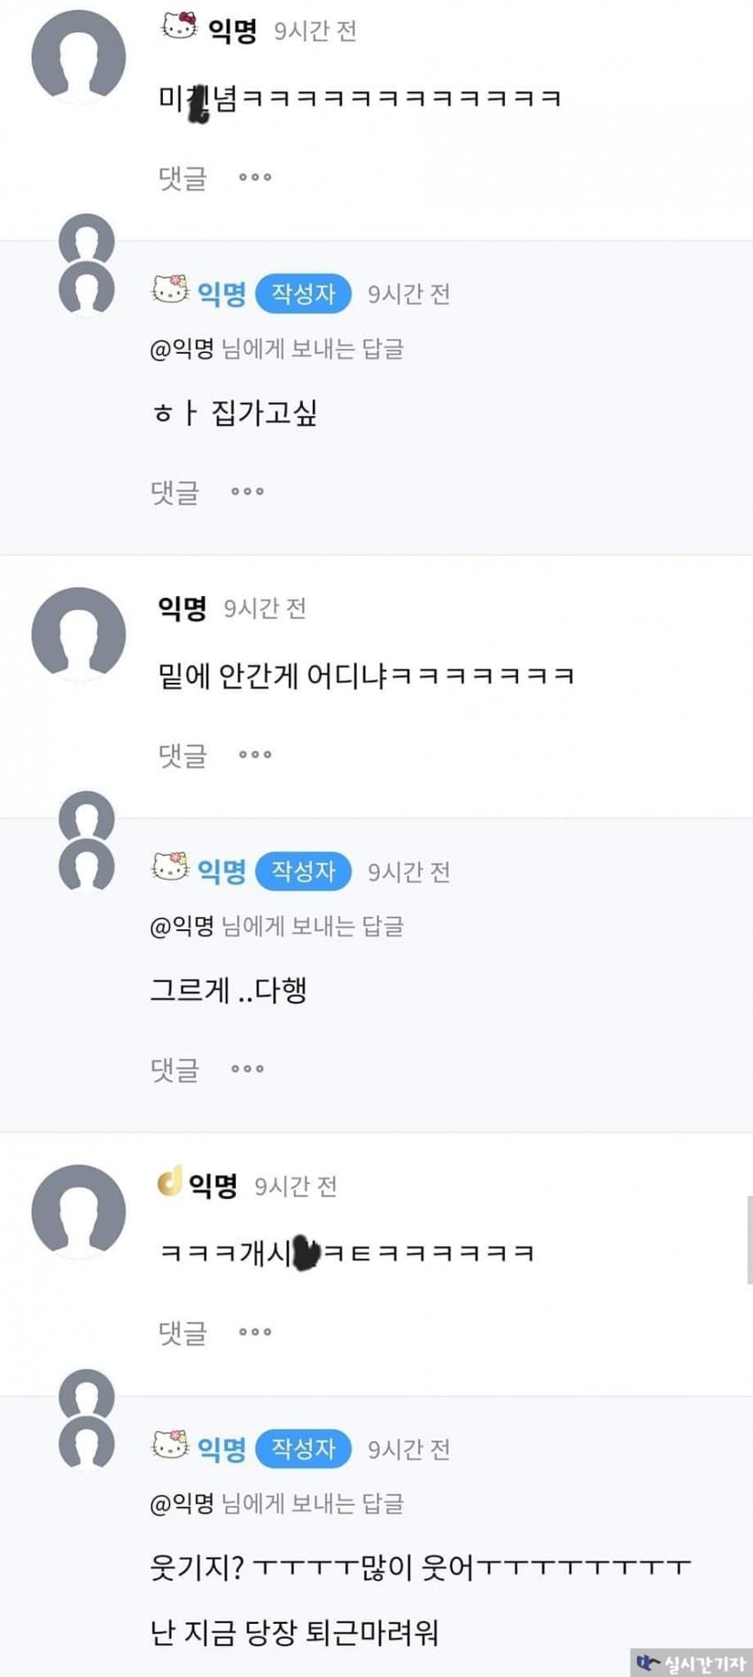753x1677 pixels.
Task: Click the 작성자 badge on the 그르게 ..다행 reply
Action: pos(303,871)
